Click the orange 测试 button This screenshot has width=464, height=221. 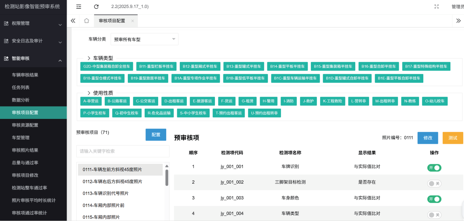click(453, 138)
